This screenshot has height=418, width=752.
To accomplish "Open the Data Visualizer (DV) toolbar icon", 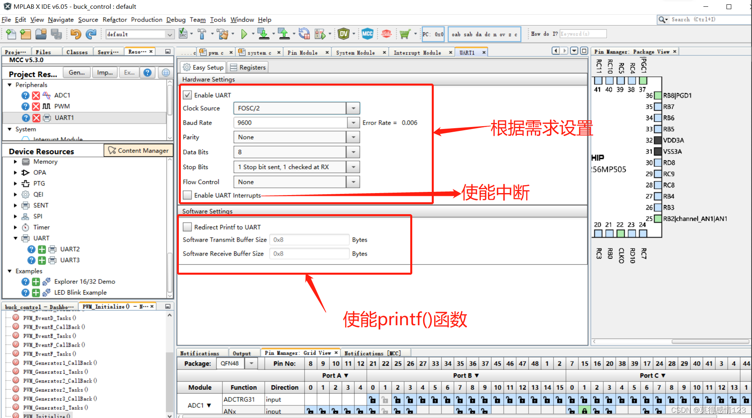I will pos(344,34).
